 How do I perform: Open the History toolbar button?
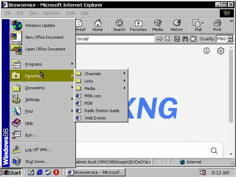177,25
